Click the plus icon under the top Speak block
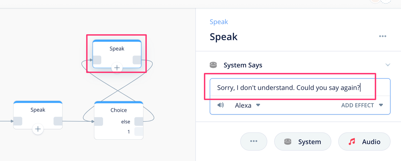This screenshot has width=401, height=161. (117, 68)
